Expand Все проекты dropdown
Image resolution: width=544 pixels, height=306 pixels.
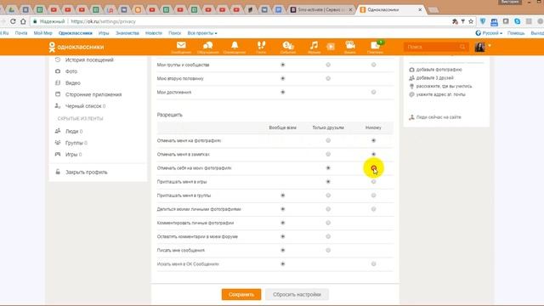click(202, 33)
